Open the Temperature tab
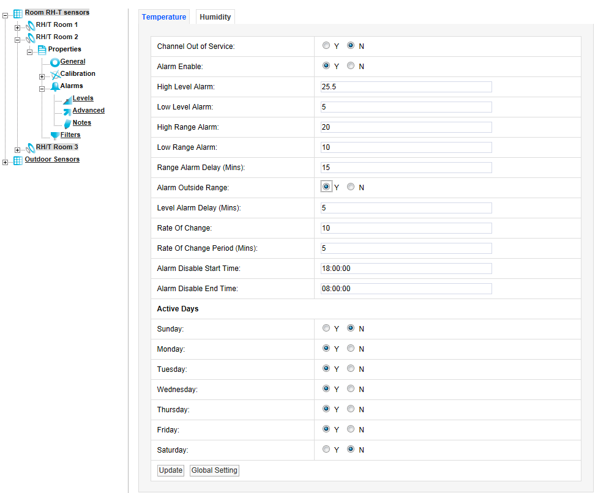 click(x=164, y=17)
